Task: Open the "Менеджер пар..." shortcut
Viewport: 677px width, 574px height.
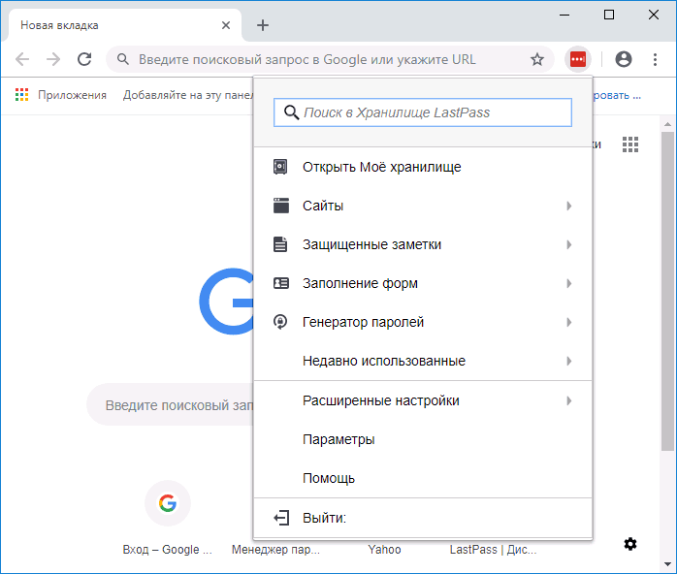Action: point(275,550)
